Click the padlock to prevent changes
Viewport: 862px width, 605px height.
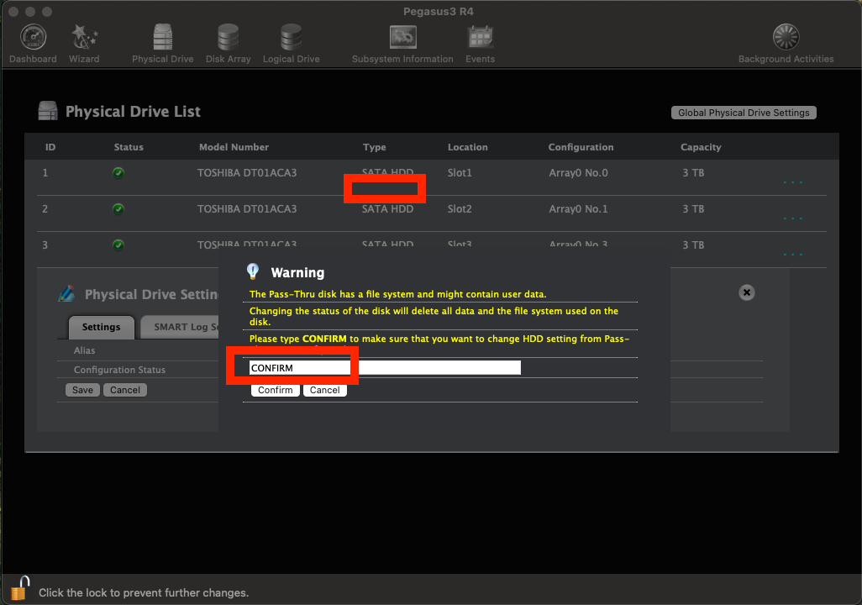pyautogui.click(x=20, y=588)
